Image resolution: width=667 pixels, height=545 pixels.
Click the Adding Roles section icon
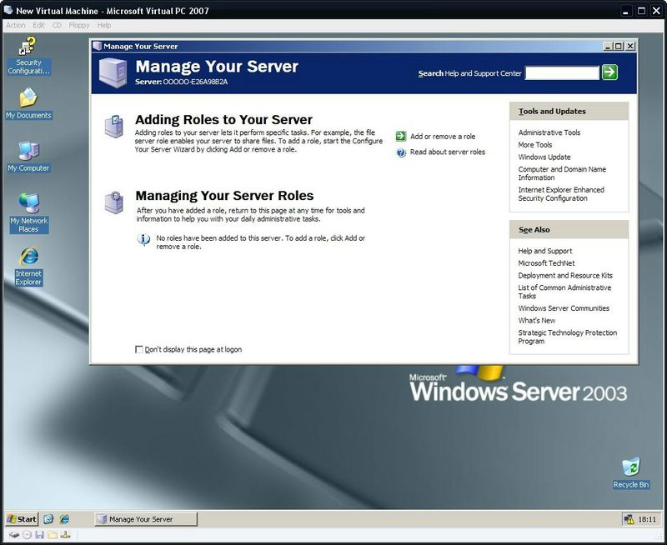pos(114,127)
